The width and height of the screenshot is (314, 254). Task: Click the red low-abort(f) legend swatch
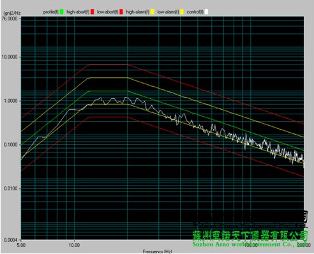point(121,12)
